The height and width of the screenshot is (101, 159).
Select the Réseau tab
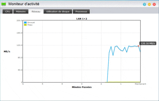pyautogui.click(x=36, y=12)
